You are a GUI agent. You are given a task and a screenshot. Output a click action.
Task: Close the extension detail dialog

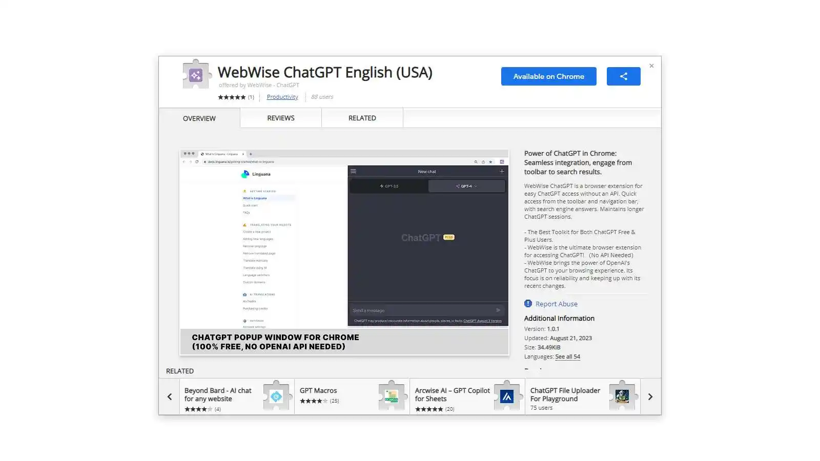coord(651,66)
